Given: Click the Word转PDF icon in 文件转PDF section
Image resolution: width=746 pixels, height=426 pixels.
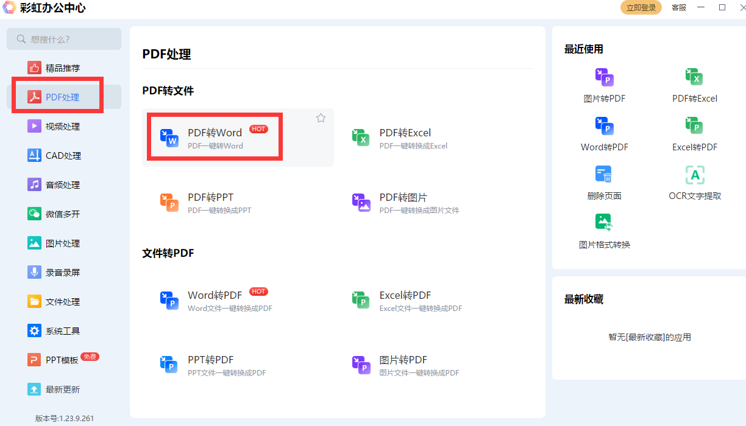Looking at the screenshot, I should pos(169,300).
